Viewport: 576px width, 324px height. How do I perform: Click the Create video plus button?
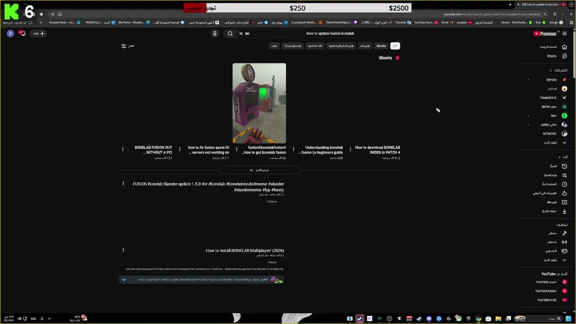coord(39,33)
